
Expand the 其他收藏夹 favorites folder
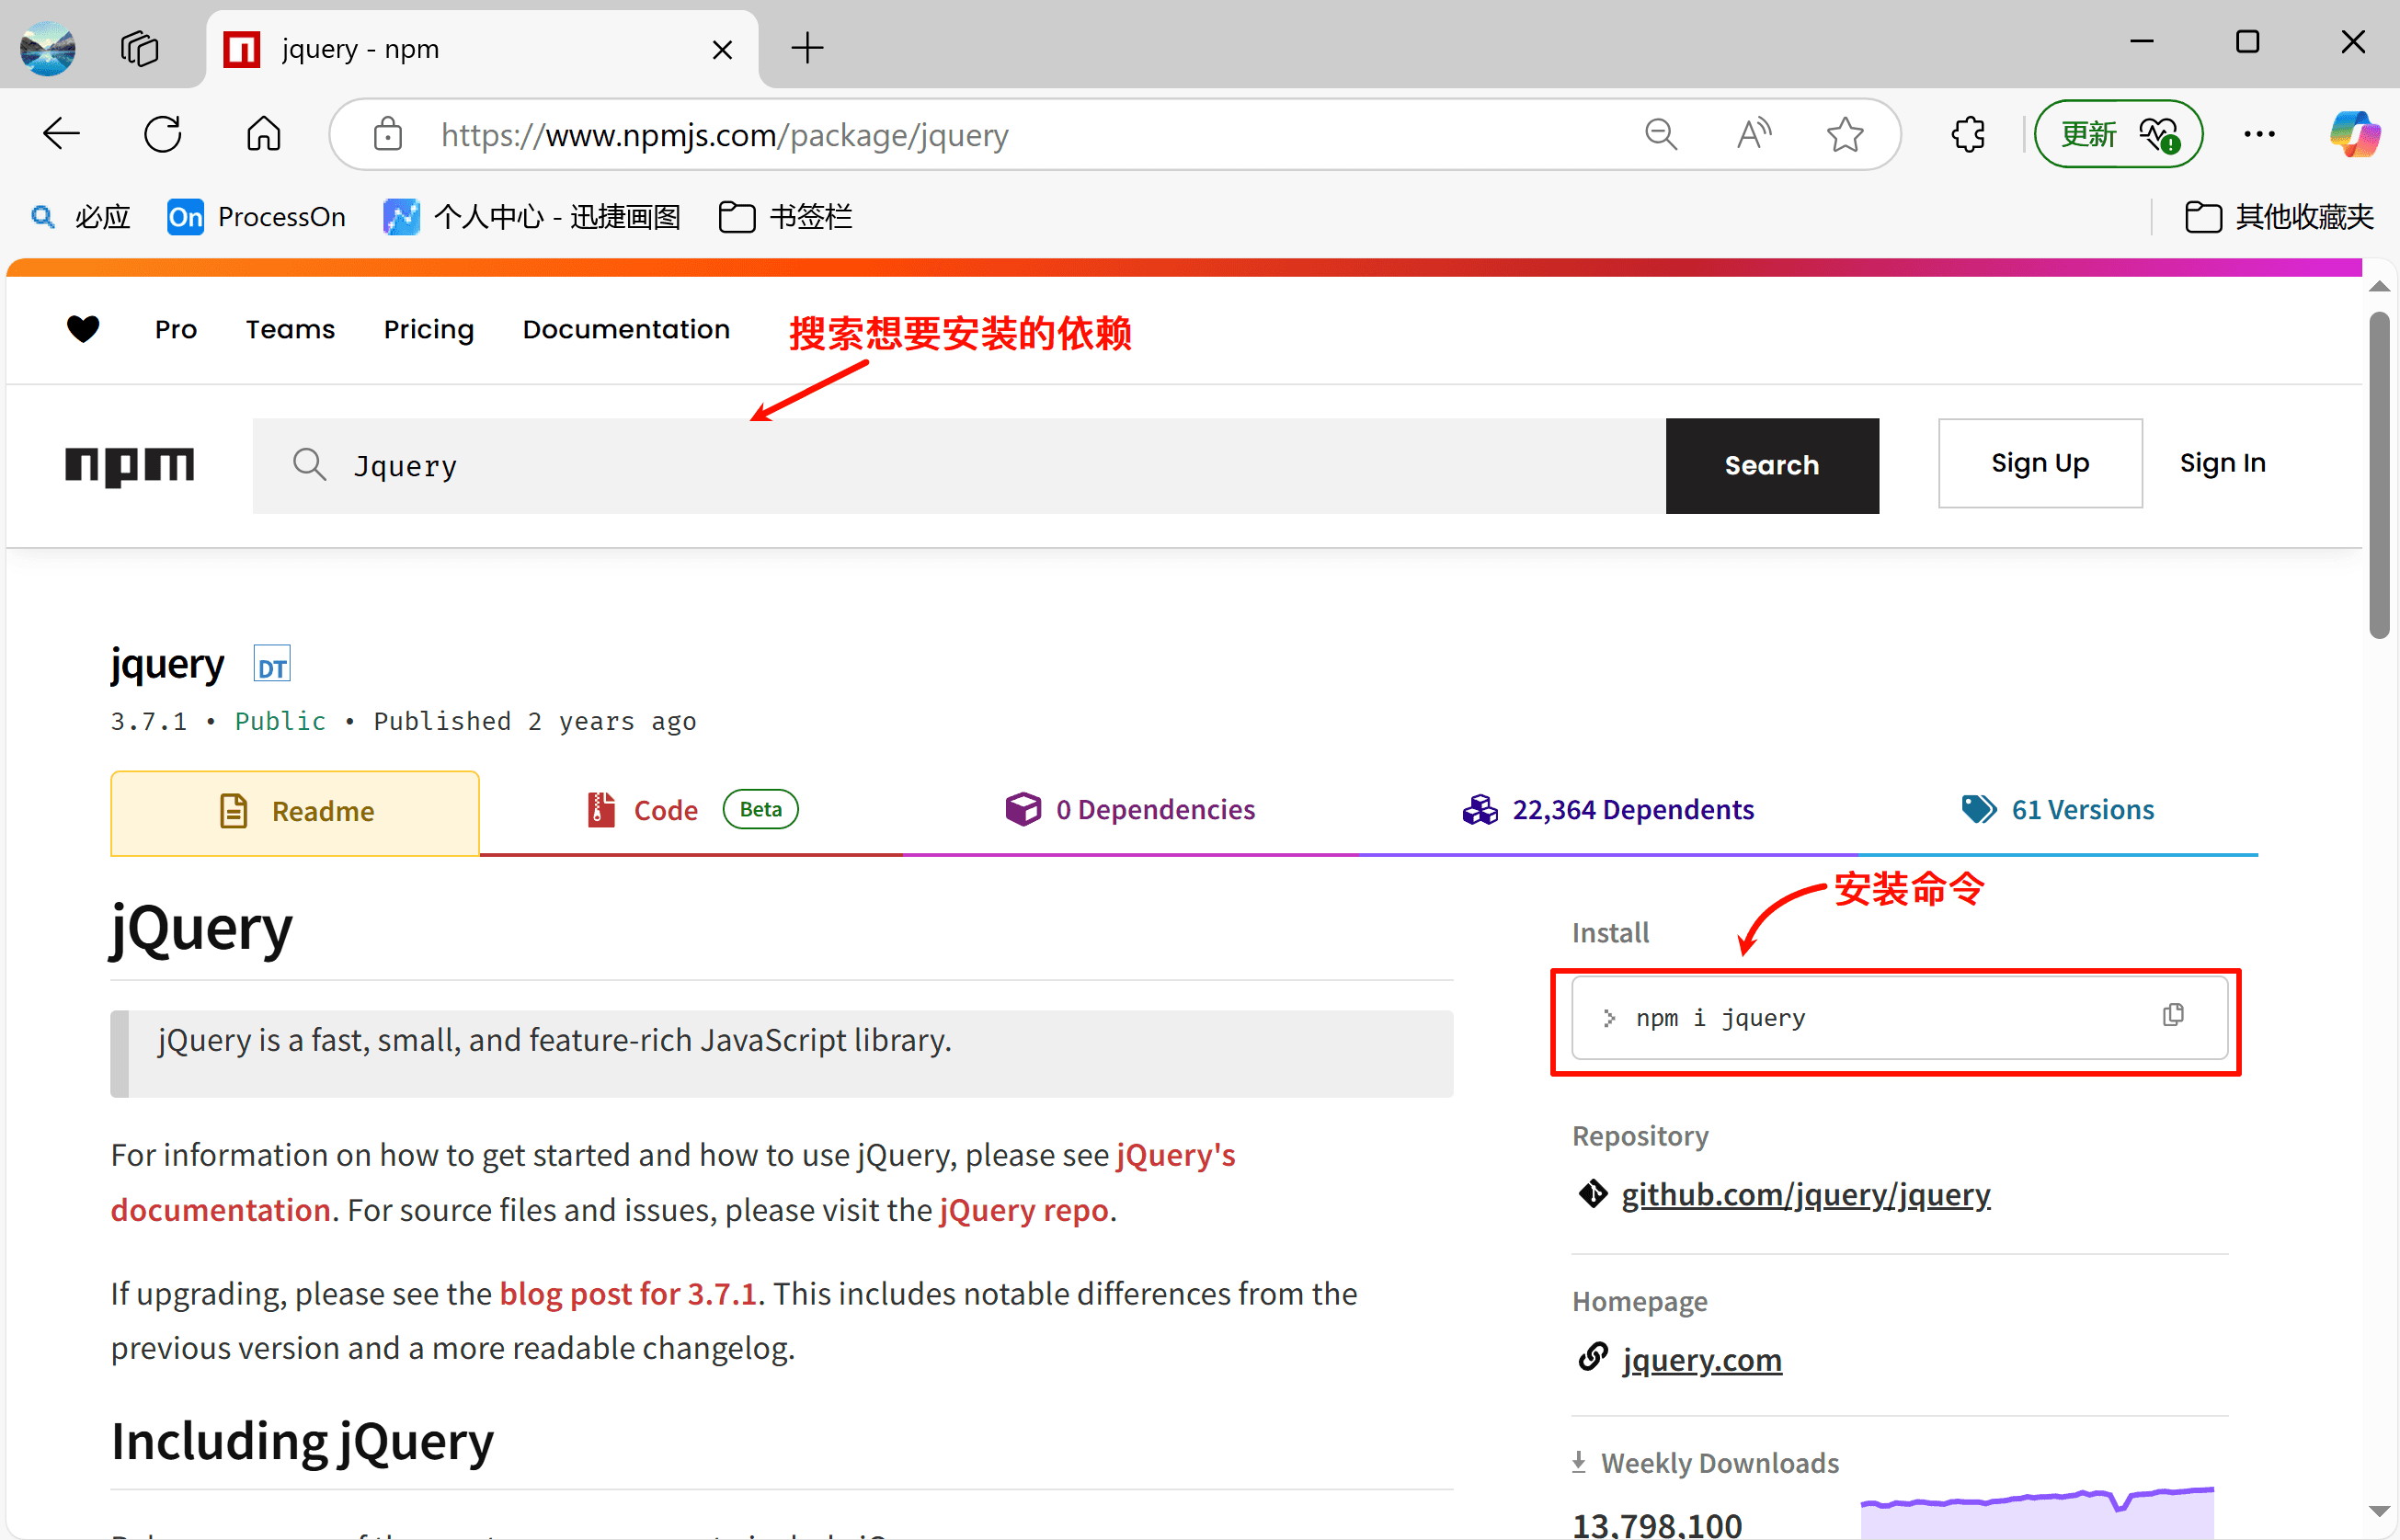2280,217
